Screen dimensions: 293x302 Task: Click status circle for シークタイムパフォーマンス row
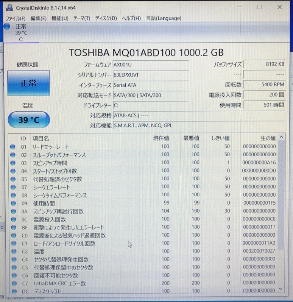[13, 195]
